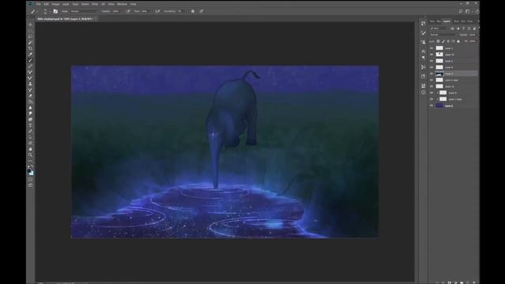The image size is (505, 284).
Task: Toggle pressure for size button
Action: click(202, 11)
